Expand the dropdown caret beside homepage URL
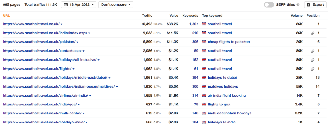328x126 pixels. click(x=61, y=24)
